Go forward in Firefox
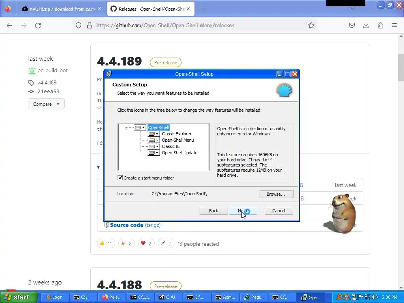Screen dimensions: 404x303 pyautogui.click(x=24, y=26)
